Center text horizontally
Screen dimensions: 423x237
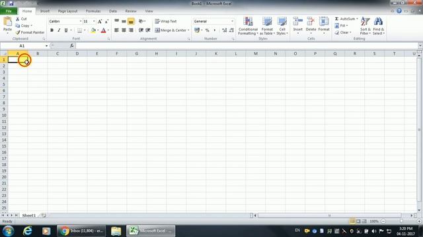[124, 30]
